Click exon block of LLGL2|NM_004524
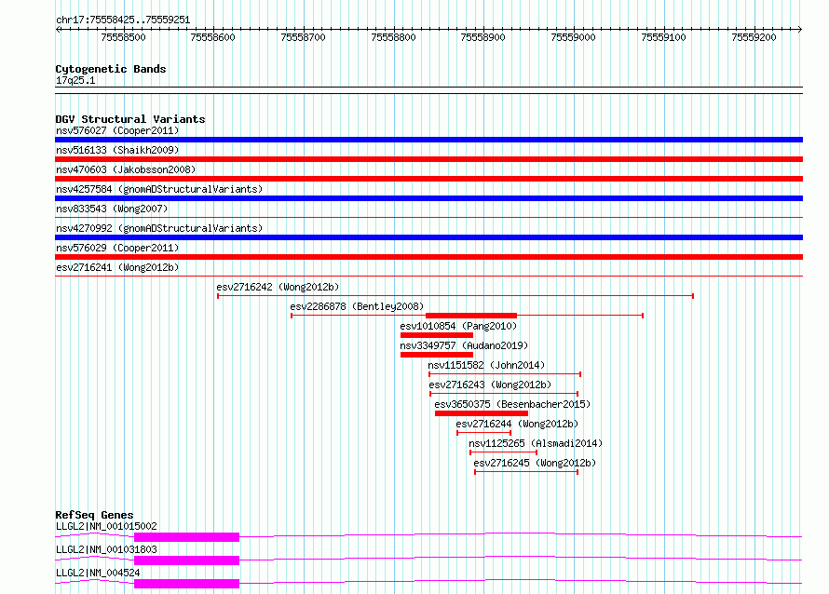 coord(186,584)
